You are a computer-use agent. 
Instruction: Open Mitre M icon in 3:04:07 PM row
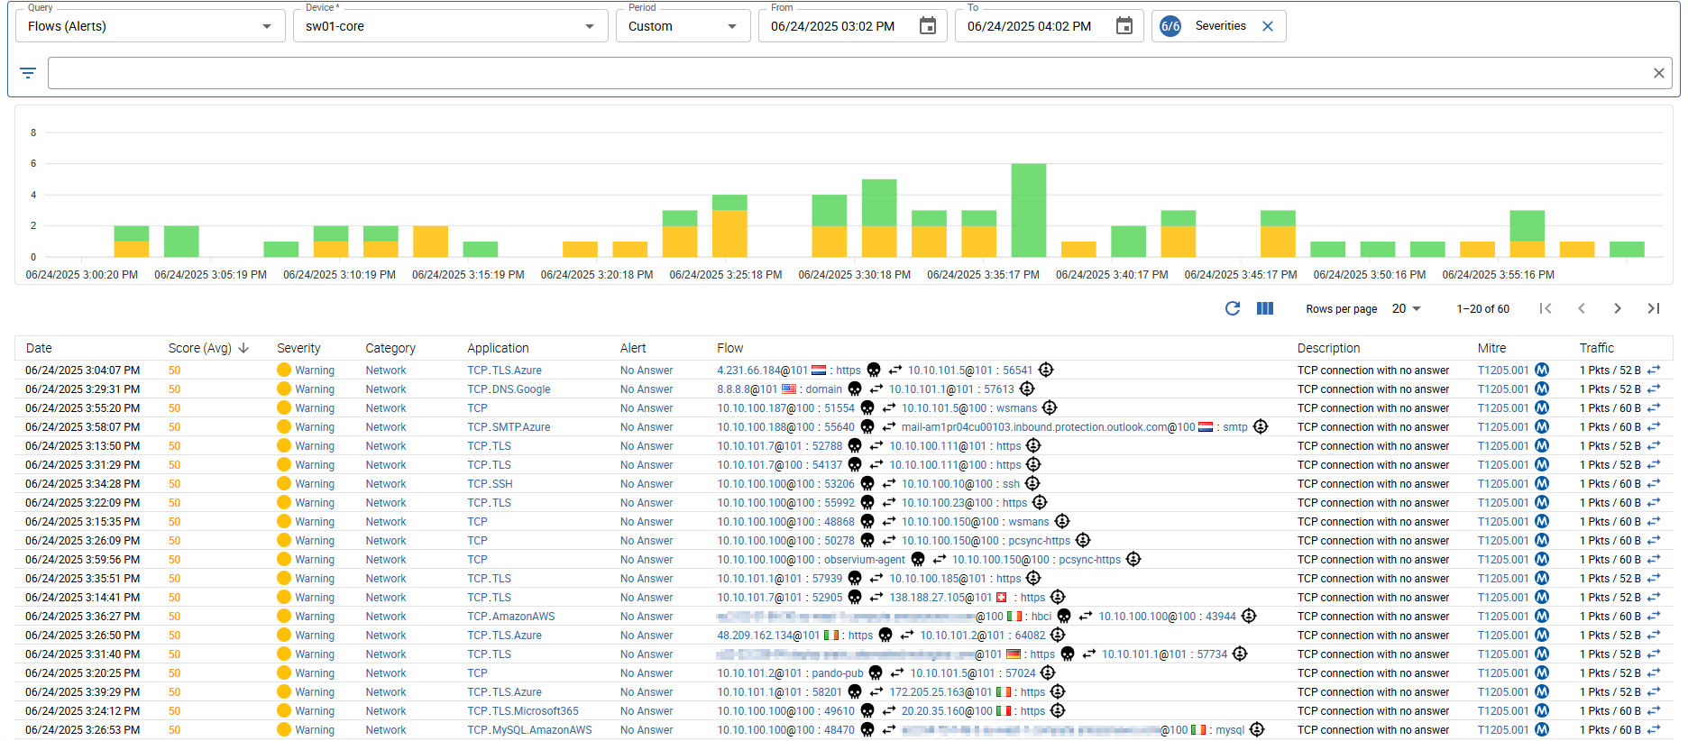click(1542, 370)
